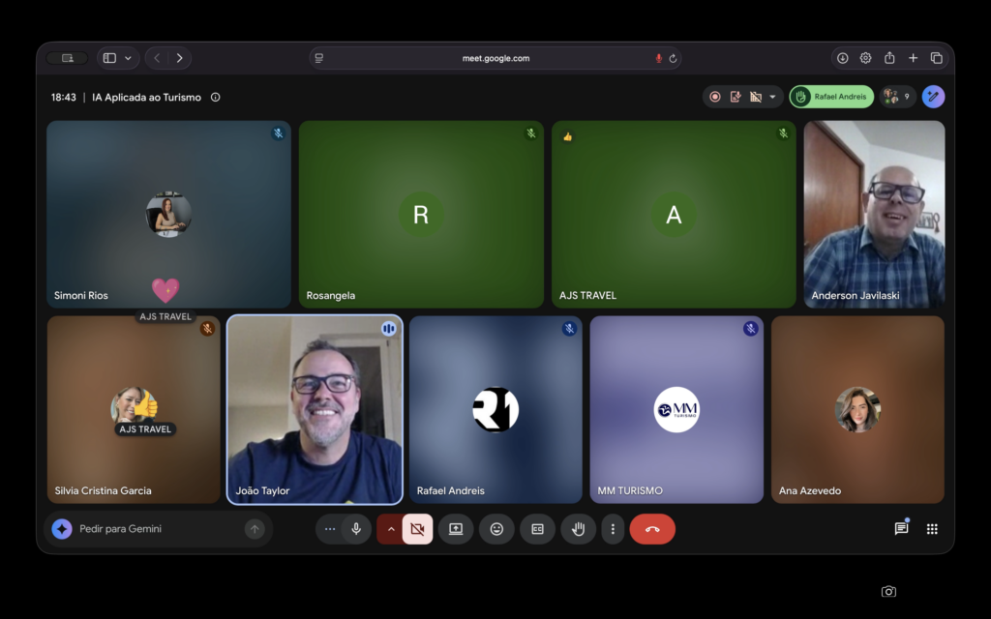Image resolution: width=991 pixels, height=619 pixels.
Task: Open the activities grid icon
Action: click(x=932, y=529)
